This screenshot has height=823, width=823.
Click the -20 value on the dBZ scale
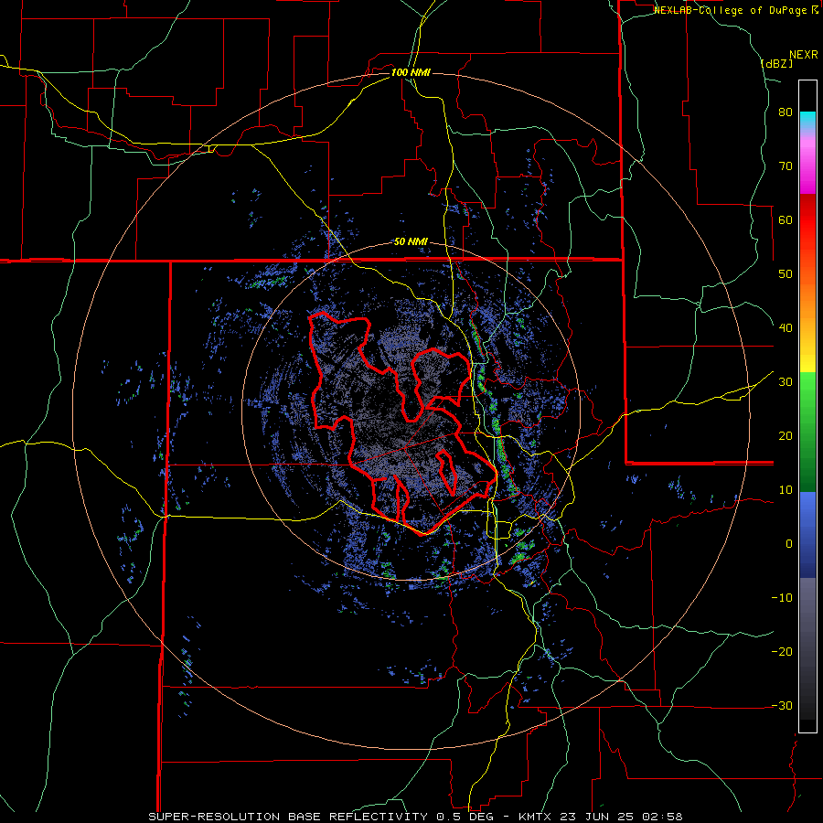click(x=782, y=652)
